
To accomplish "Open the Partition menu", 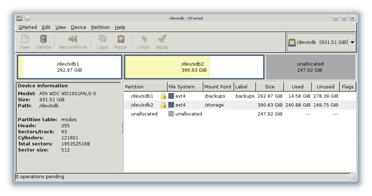I will pos(100,27).
